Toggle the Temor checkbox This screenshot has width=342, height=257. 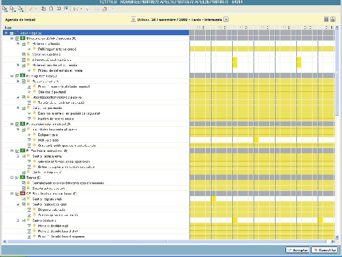[18, 178]
